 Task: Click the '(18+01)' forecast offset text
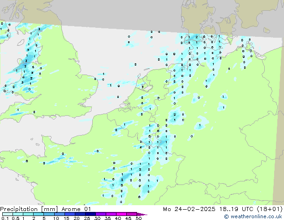click(x=270, y=209)
